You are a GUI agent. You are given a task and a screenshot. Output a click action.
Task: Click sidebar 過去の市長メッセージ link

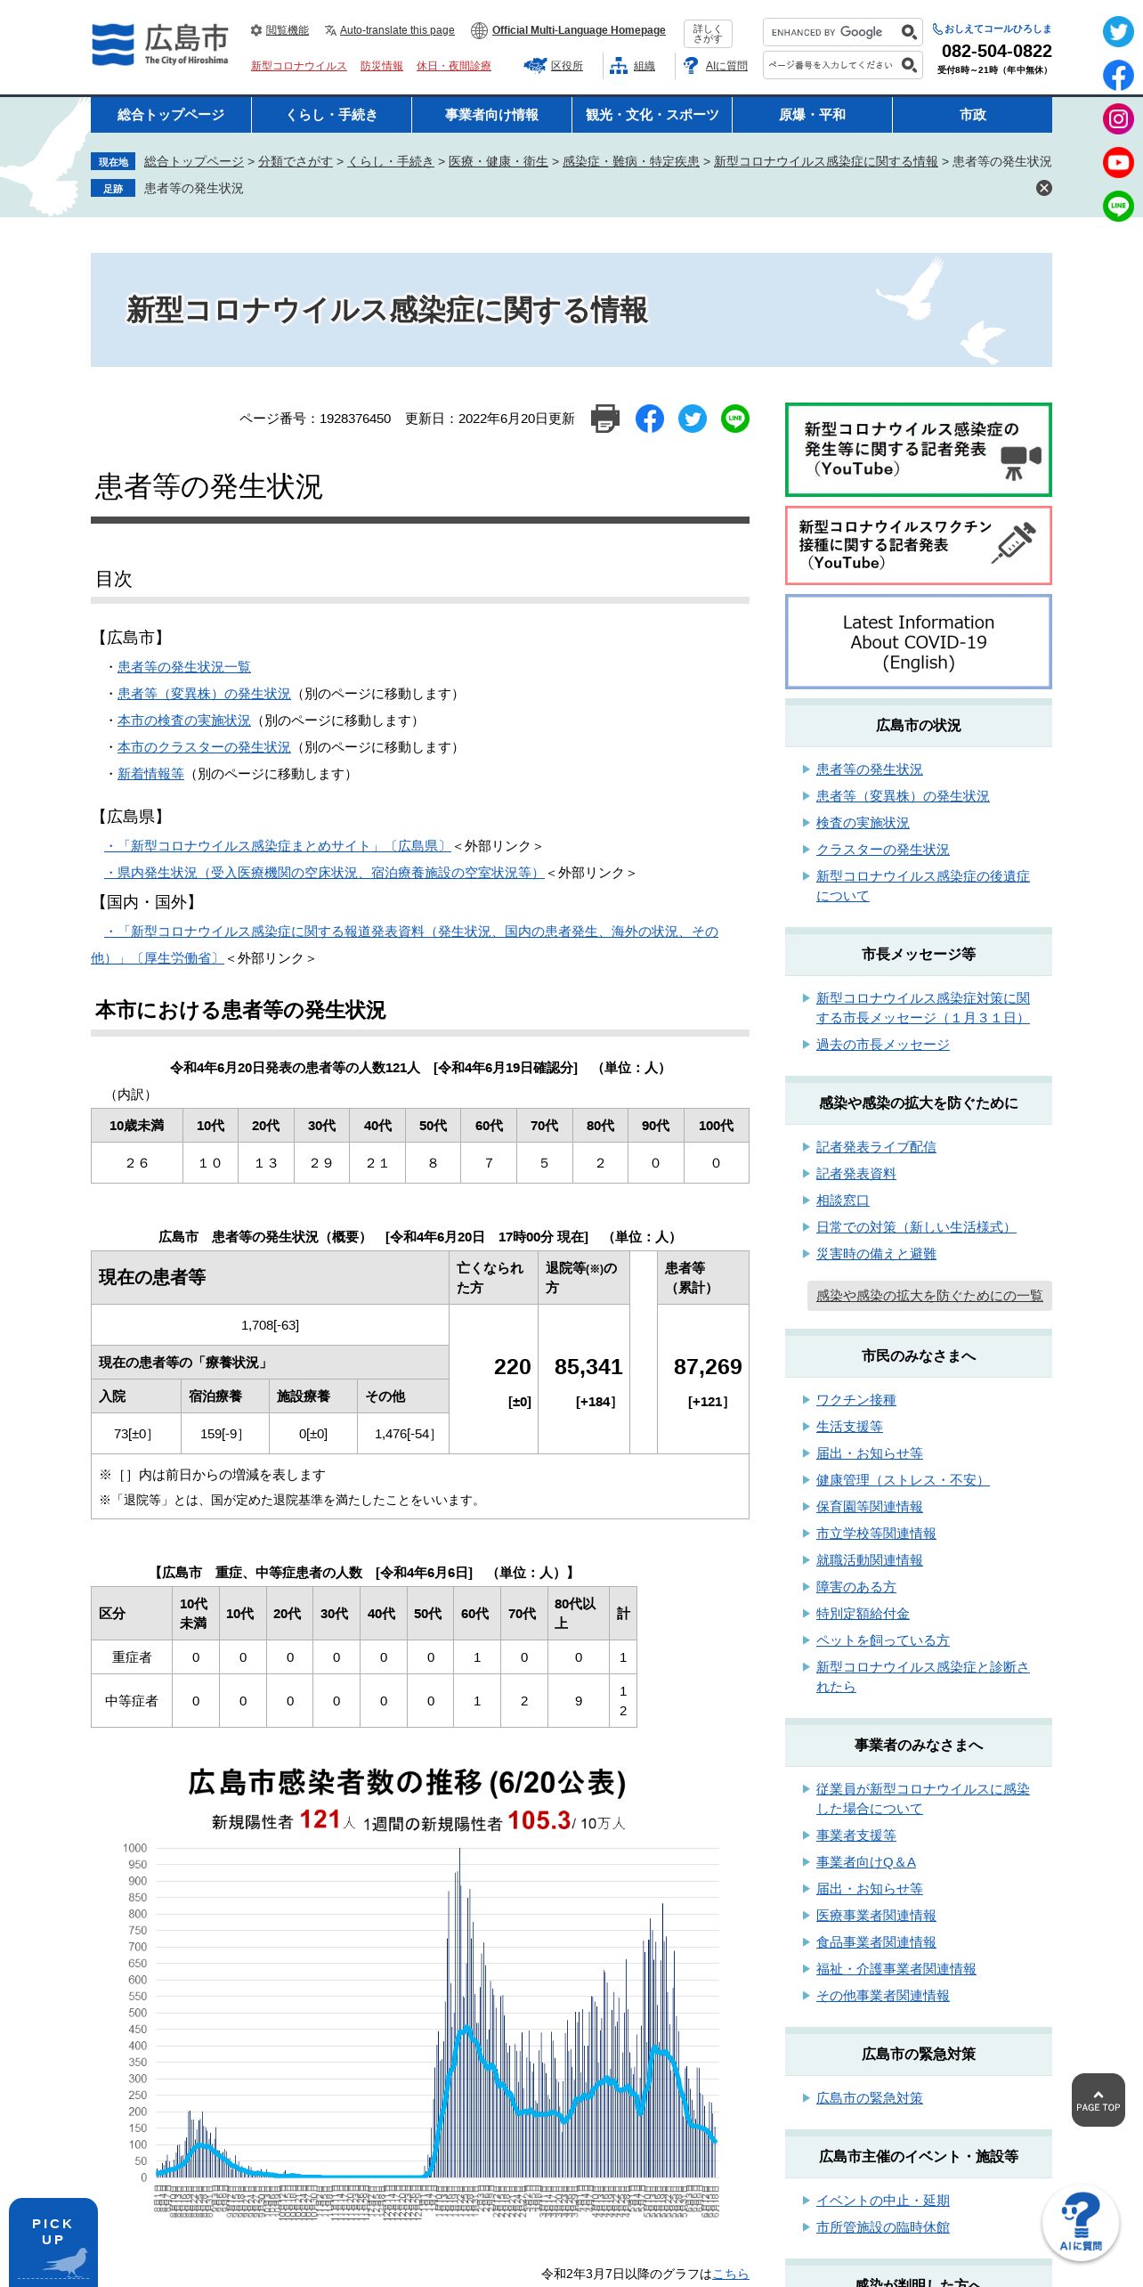[x=882, y=1045]
